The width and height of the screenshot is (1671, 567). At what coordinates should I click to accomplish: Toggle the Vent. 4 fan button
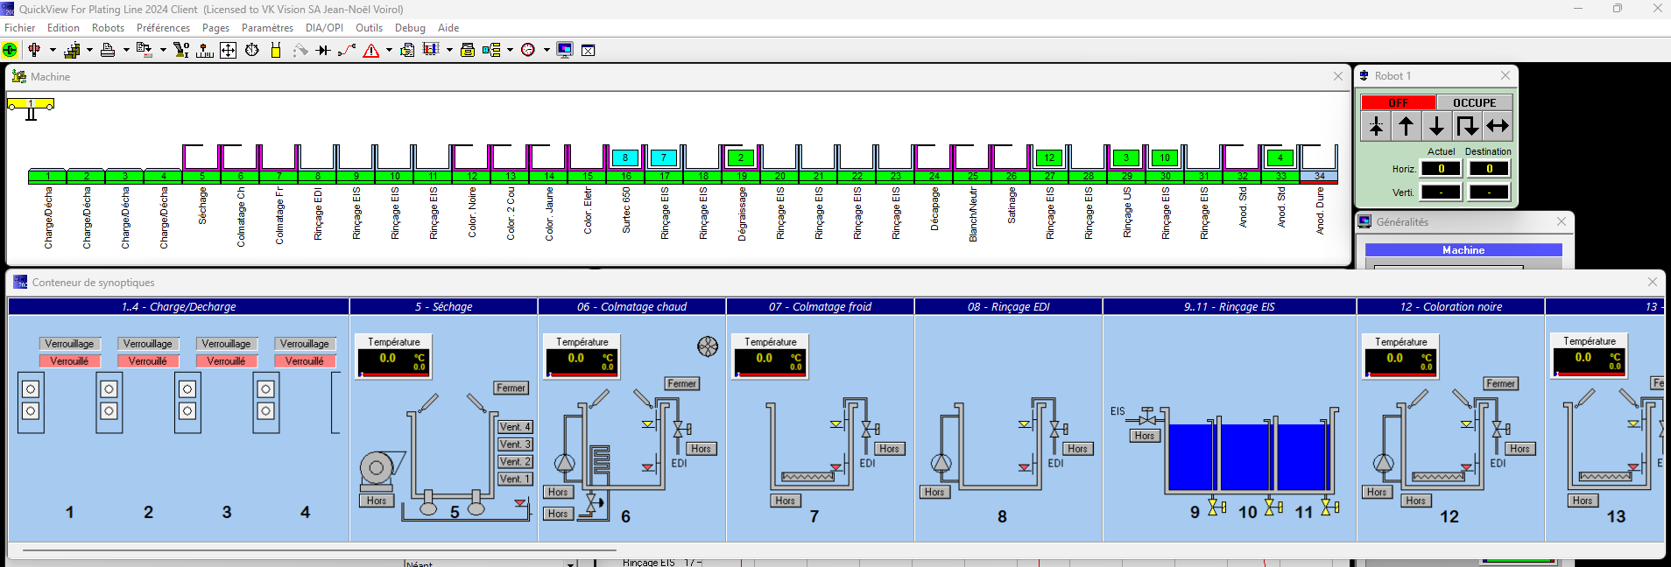click(515, 427)
